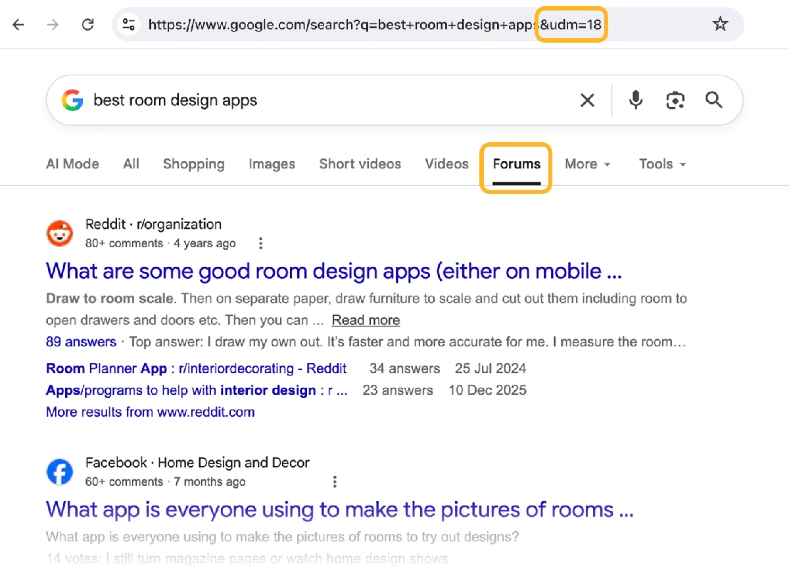The height and width of the screenshot is (576, 789).
Task: Switch to AI Mode tab
Action: [72, 164]
